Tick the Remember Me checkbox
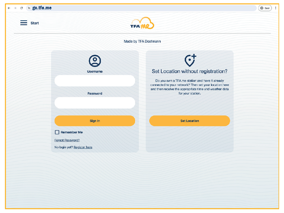284x213 pixels. pos(57,132)
